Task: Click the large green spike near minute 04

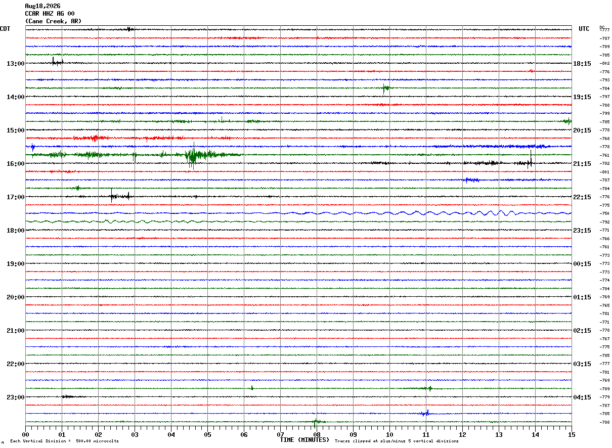Action: 192,156
